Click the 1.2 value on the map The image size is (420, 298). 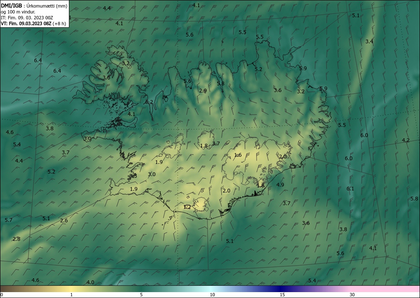click(187, 207)
